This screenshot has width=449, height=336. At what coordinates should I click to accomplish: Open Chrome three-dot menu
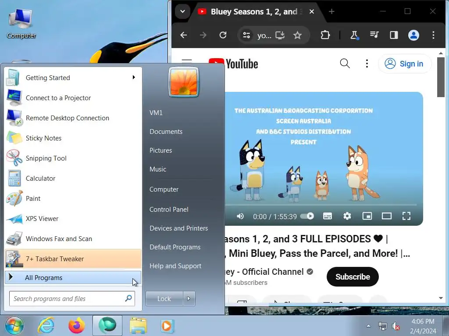coord(433,35)
